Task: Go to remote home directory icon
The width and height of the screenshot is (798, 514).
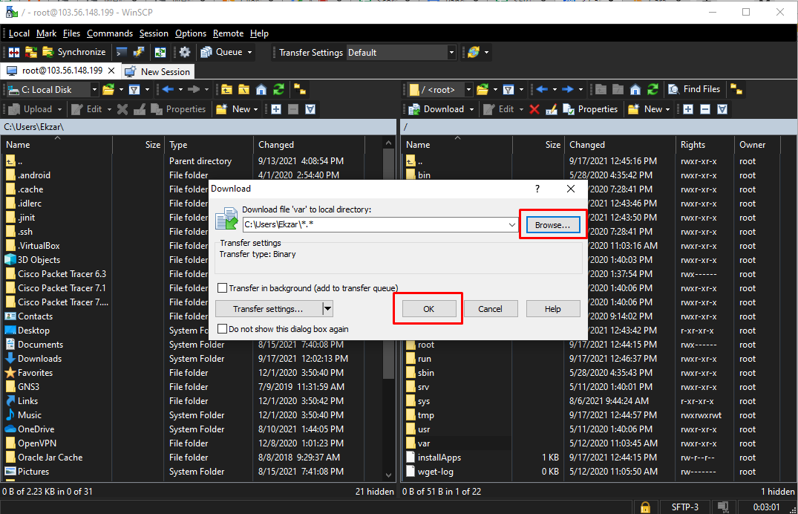Action: click(x=635, y=90)
